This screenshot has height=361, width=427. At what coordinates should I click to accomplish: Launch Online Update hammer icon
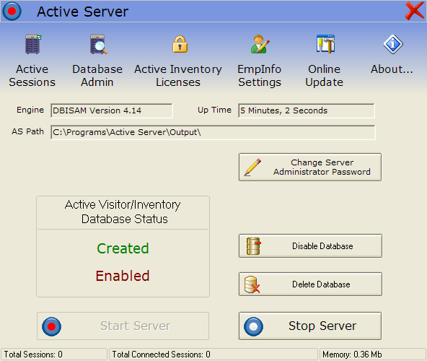coord(325,44)
